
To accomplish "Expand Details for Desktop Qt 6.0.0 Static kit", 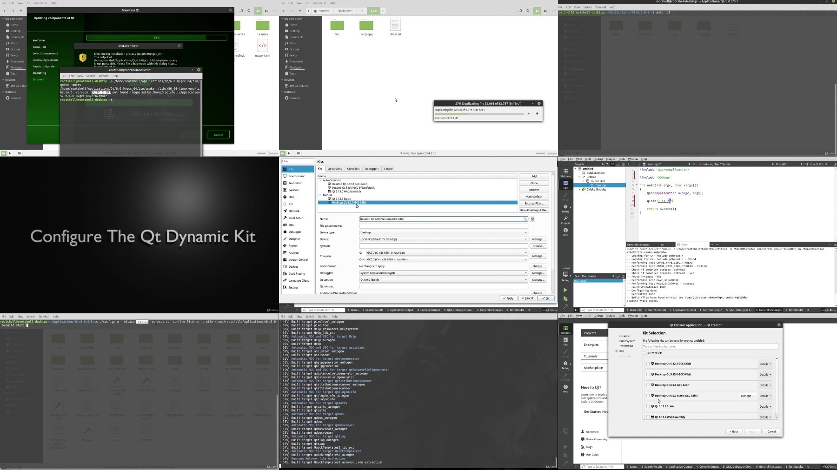I will click(x=765, y=396).
